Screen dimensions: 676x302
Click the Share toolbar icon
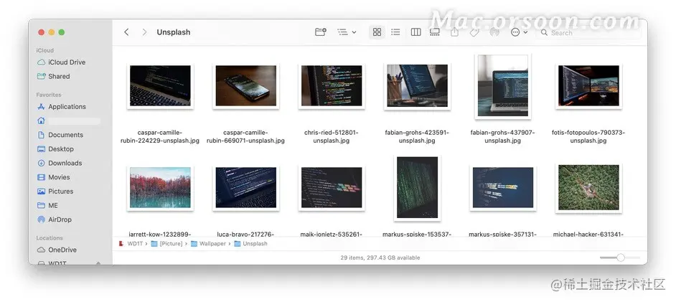(454, 32)
